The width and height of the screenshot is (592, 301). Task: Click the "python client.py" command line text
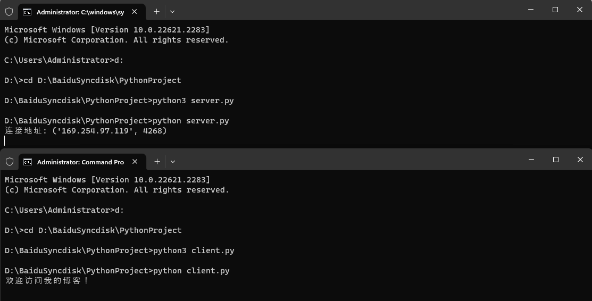191,271
